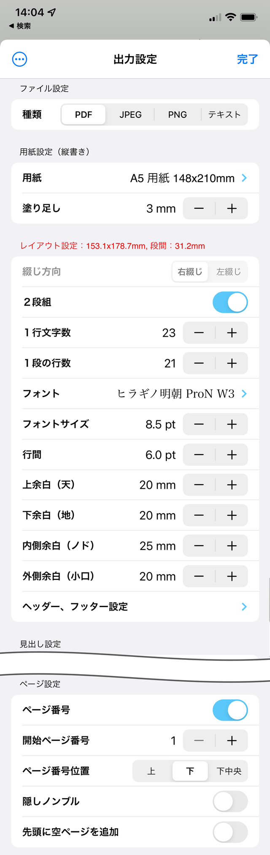The image size is (270, 855).
Task: Open ヘッダー、フッター設定 row
Action: click(135, 607)
